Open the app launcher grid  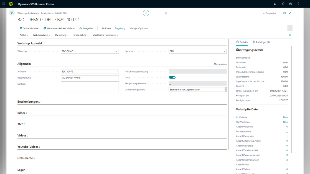(x=4, y=4)
